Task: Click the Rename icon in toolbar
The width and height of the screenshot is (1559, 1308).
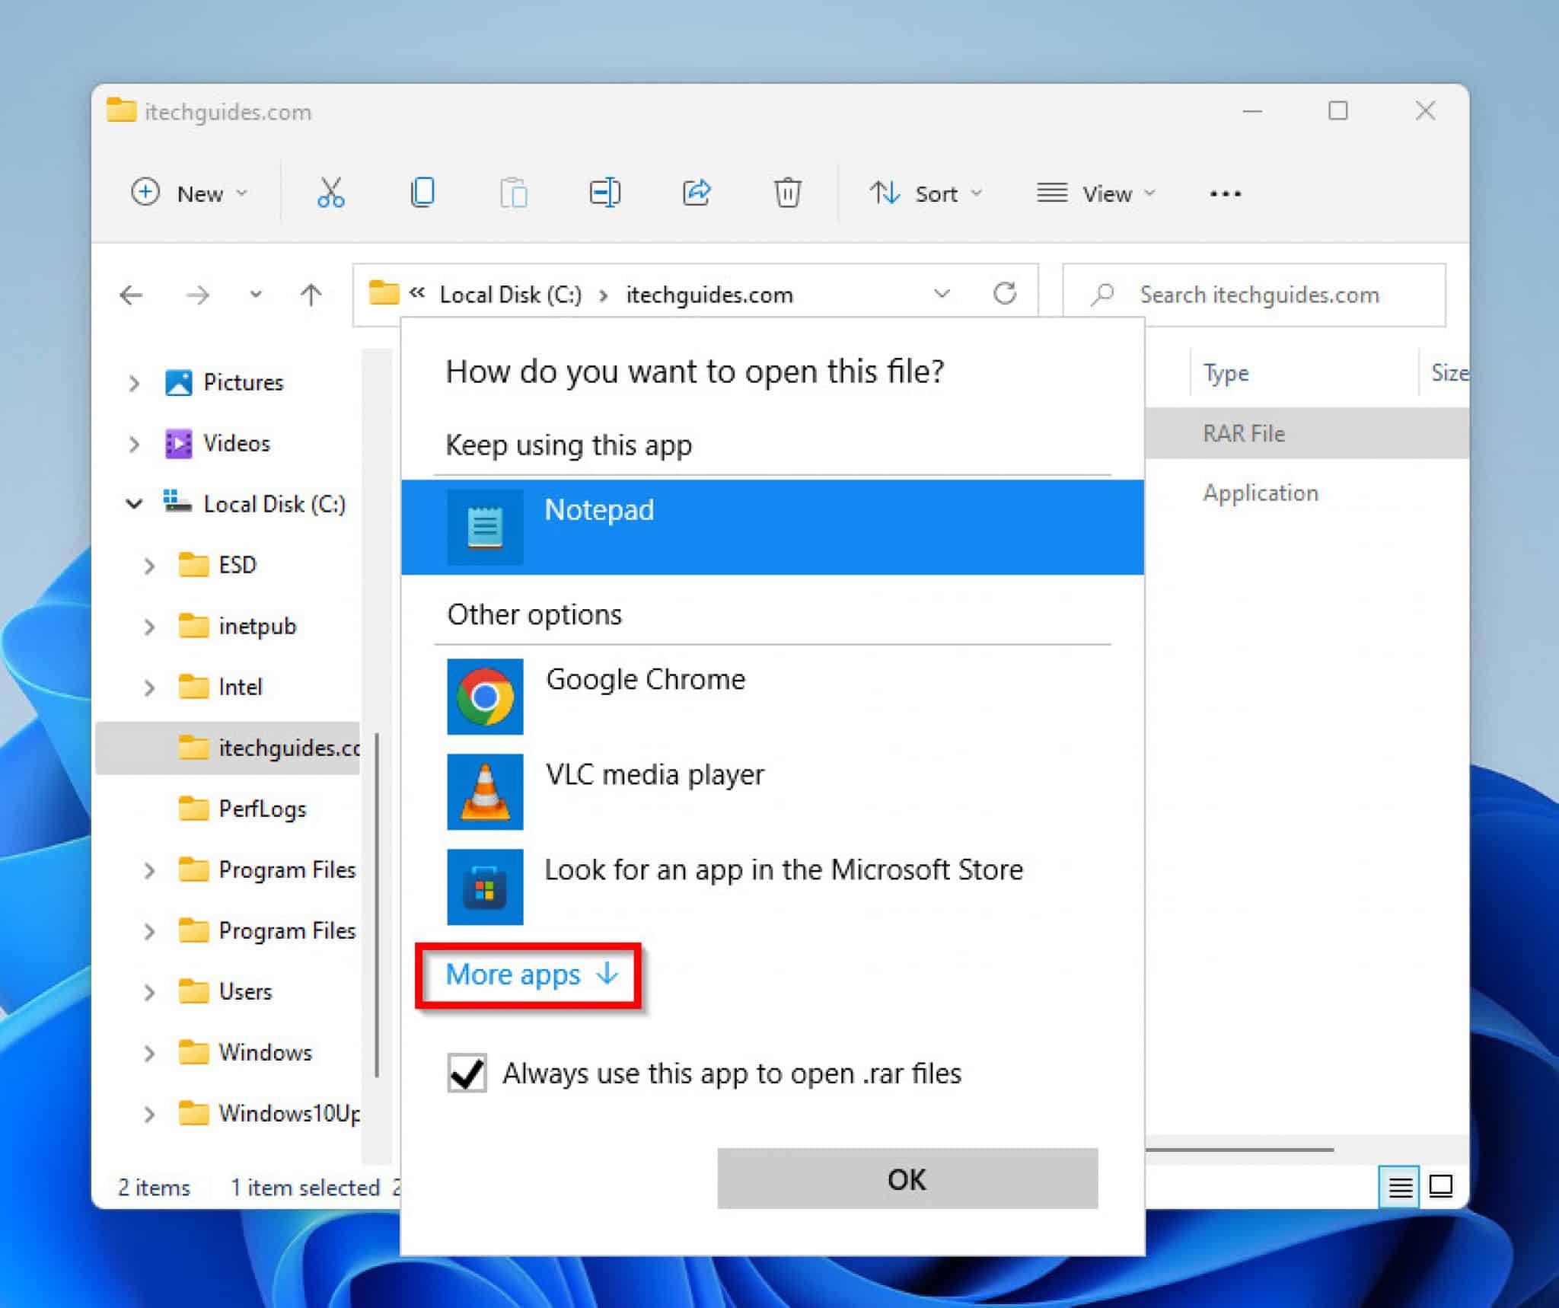Action: click(x=605, y=193)
